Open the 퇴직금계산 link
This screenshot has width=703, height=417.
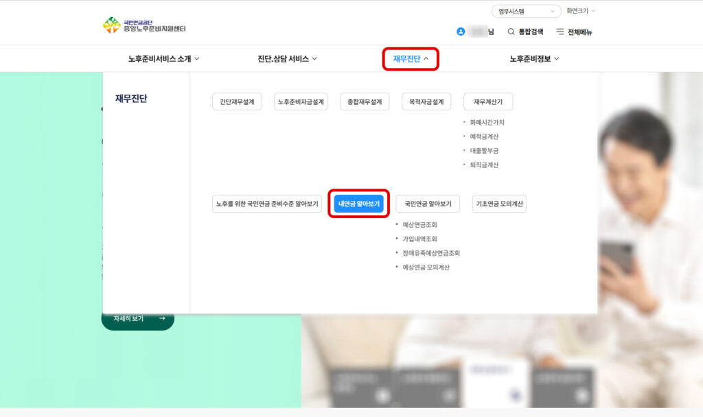(x=484, y=165)
